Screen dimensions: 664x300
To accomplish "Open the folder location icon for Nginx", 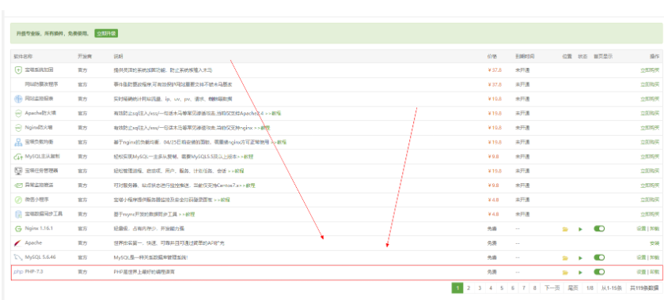I will [564, 229].
